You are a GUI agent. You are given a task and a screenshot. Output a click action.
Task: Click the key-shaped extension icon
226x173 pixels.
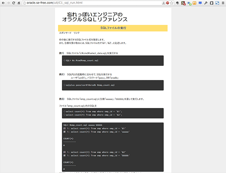click(206, 3)
